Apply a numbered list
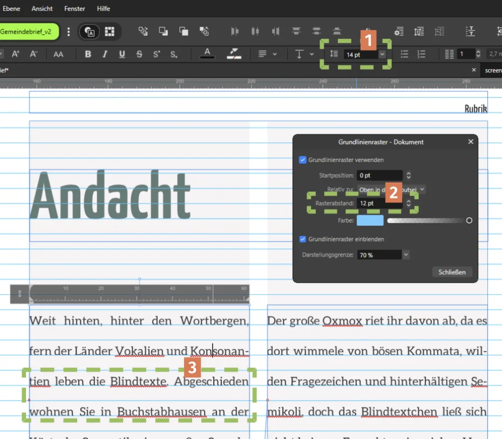The image size is (502, 439). pos(422,54)
